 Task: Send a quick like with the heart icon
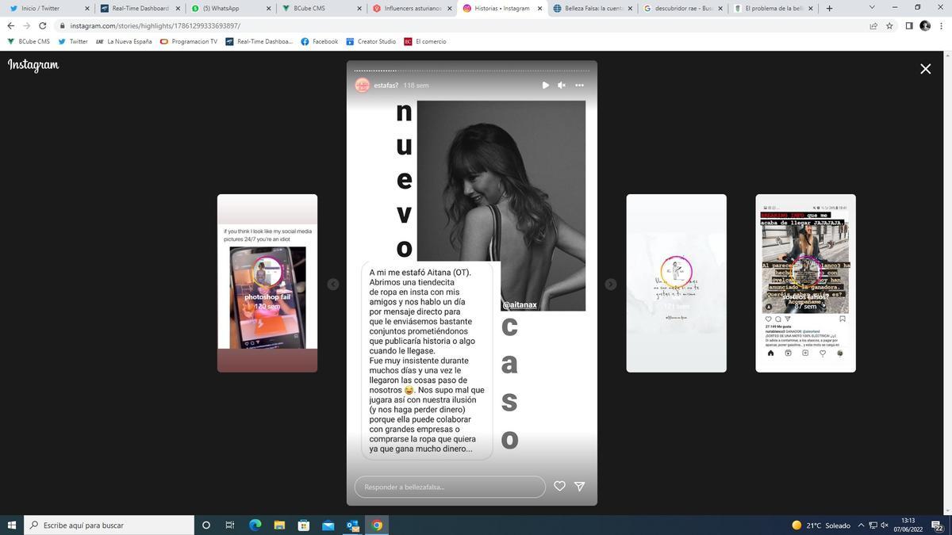click(x=560, y=486)
